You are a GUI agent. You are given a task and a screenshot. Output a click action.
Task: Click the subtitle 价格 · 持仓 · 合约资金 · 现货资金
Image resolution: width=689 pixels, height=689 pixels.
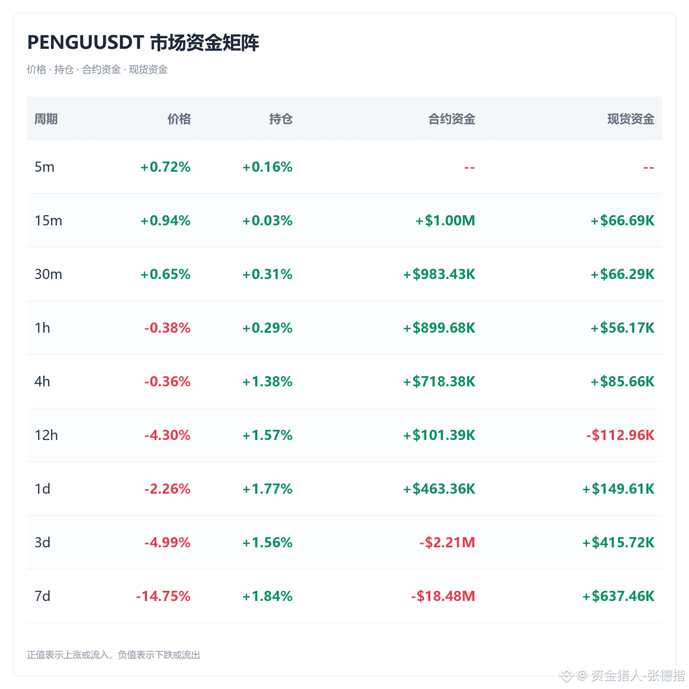point(97,70)
